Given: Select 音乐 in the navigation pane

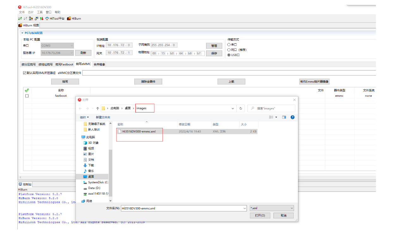Looking at the screenshot, I should point(89,171).
